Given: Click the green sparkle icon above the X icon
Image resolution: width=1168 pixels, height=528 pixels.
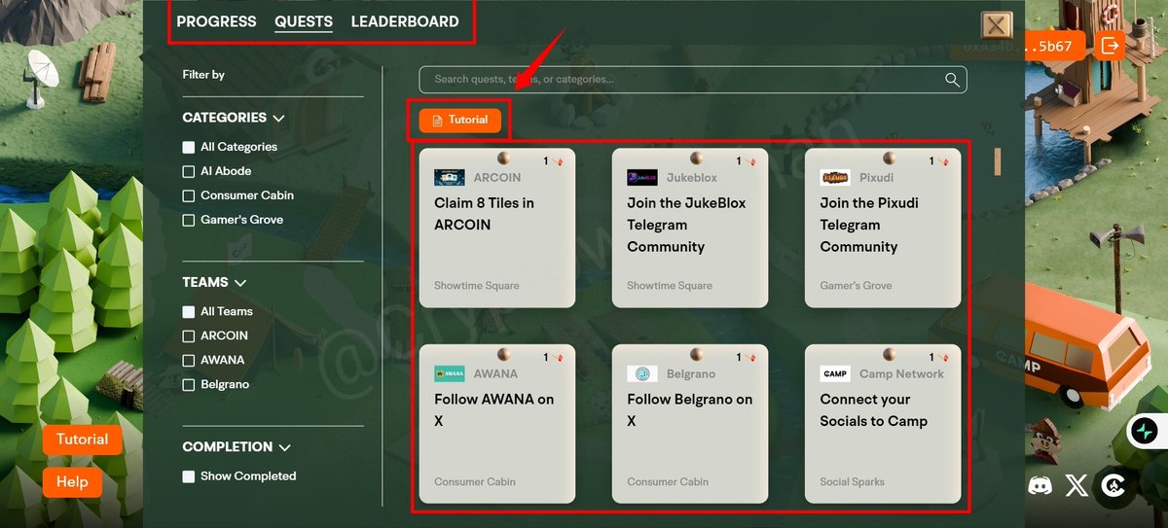Looking at the screenshot, I should pyautogui.click(x=1144, y=432).
